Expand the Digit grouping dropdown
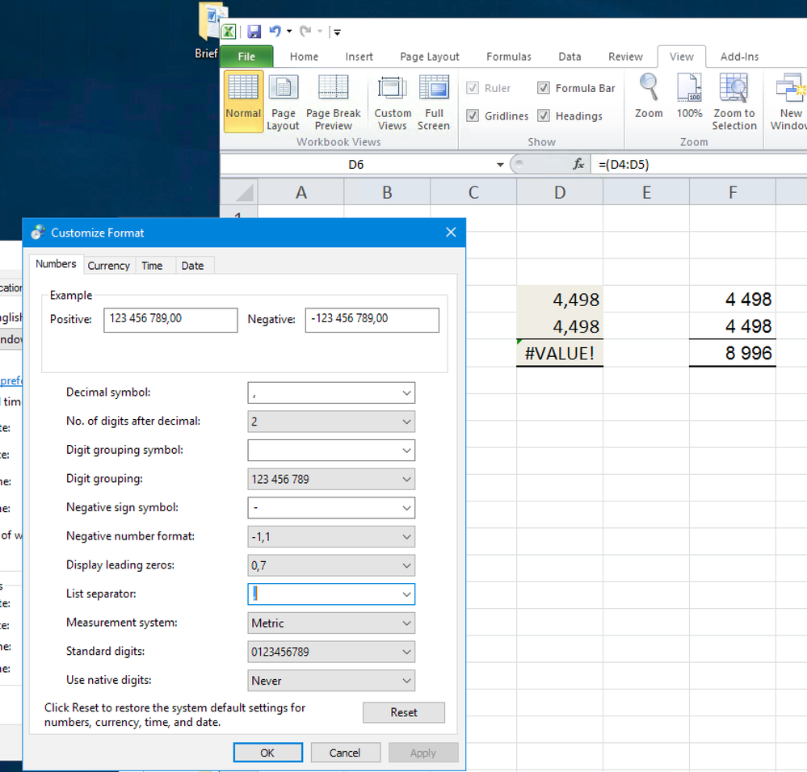 point(406,480)
